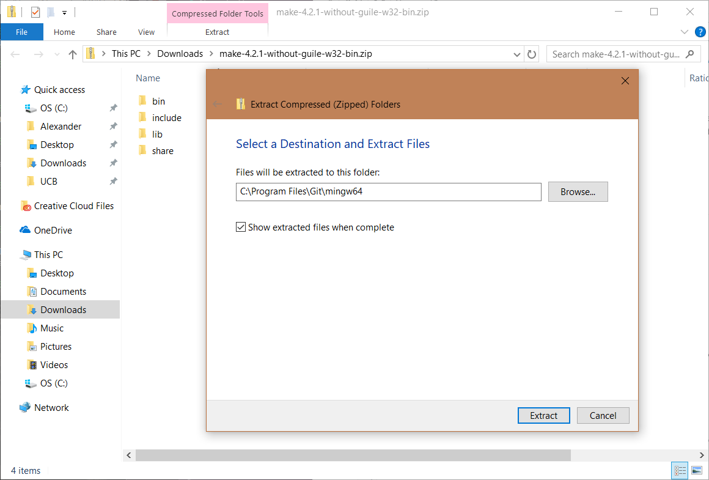
Task: Open the File menu
Action: pos(21,32)
